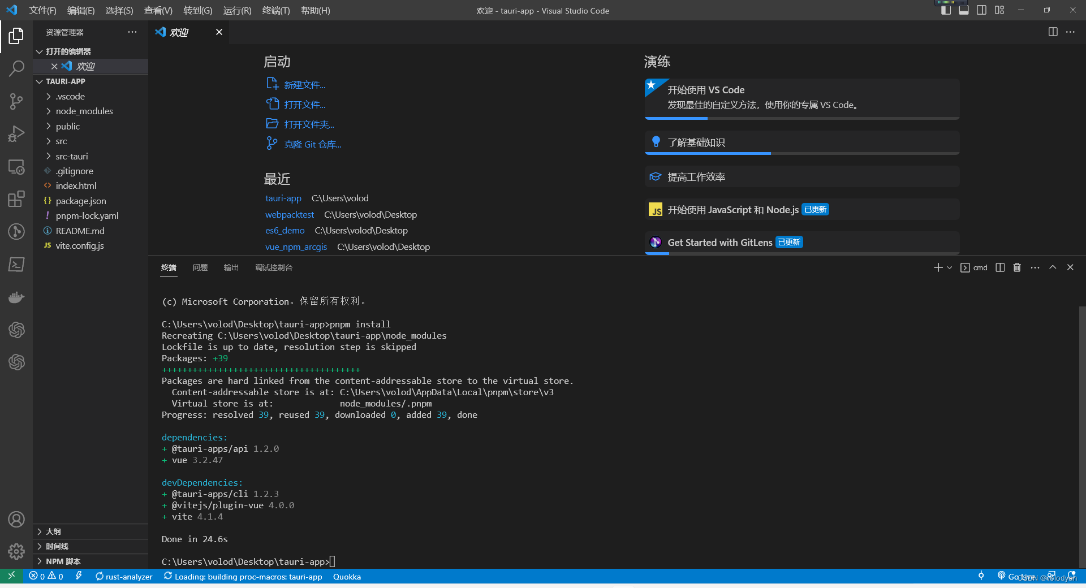
Task: Click the Accounts icon in activity bar
Action: point(16,519)
